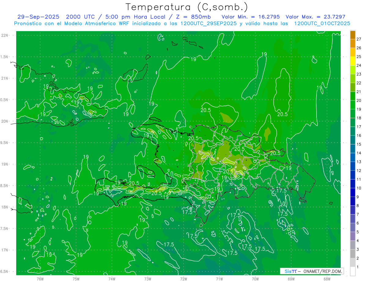Click the valid-until time "1200UTC_01OCT2025"
Screen dimensions: 367x283
click(x=322, y=24)
